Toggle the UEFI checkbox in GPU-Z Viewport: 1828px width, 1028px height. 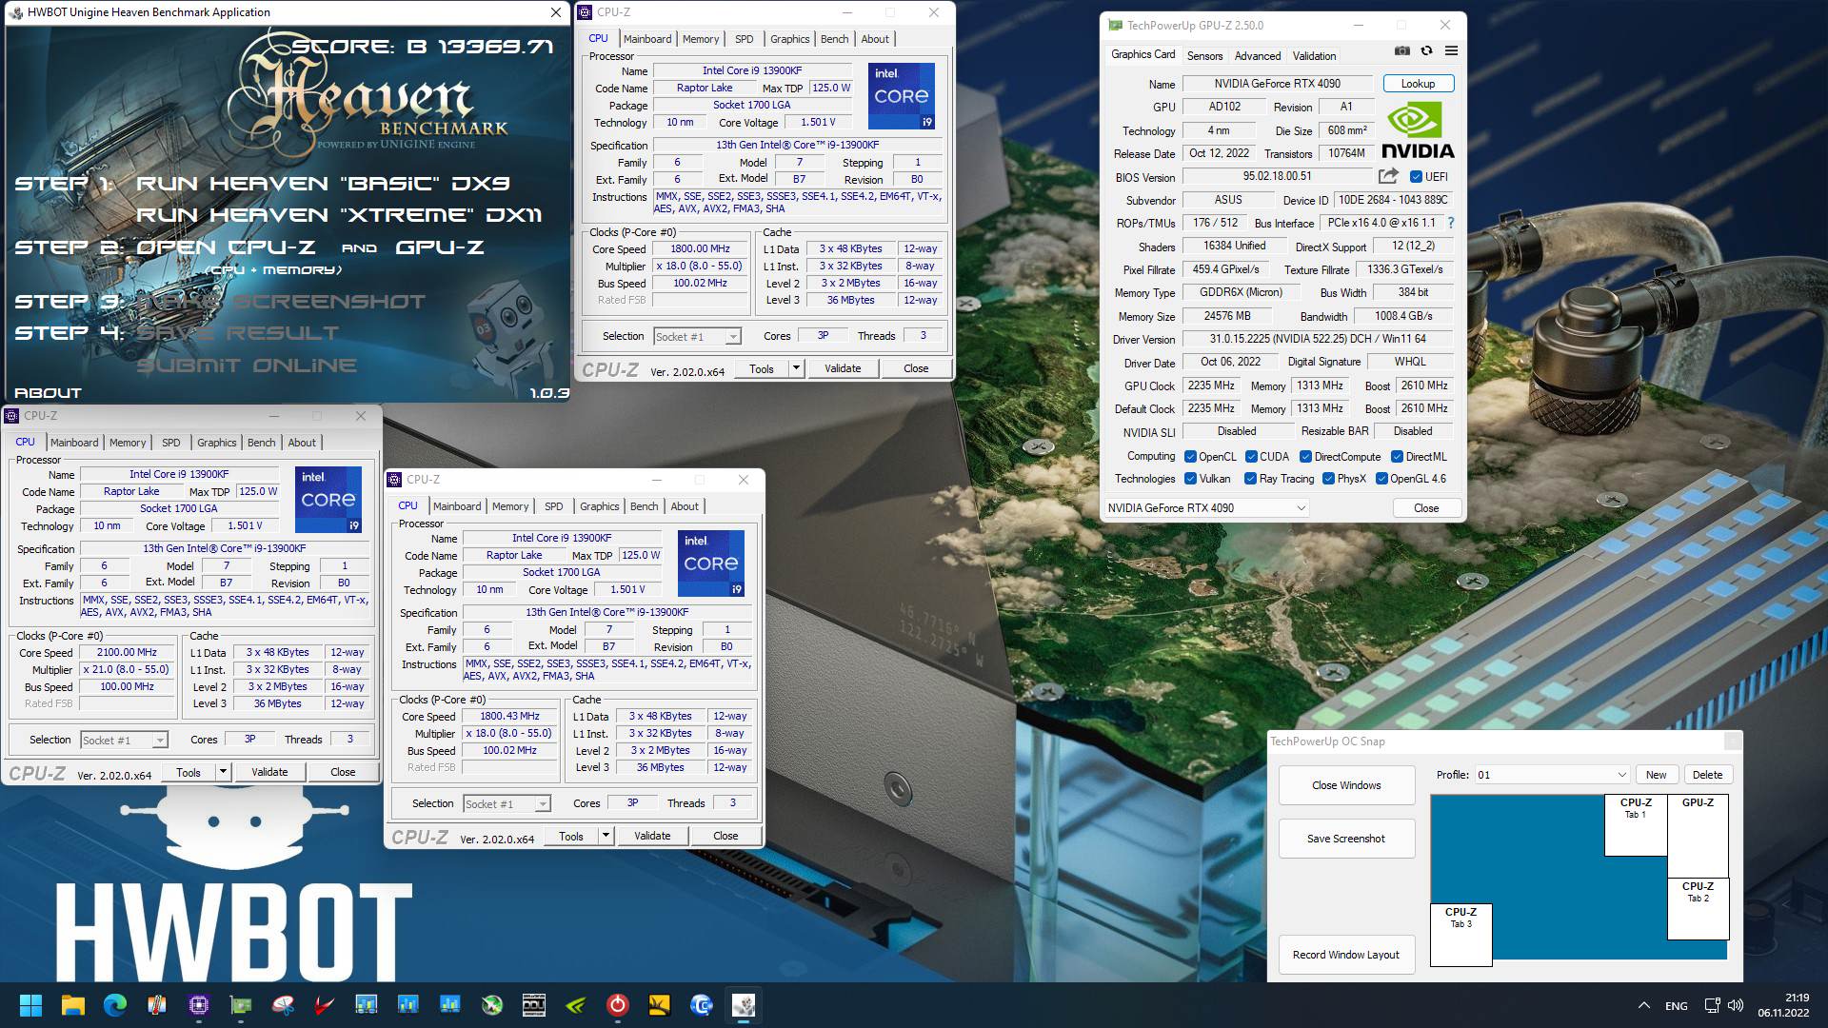(1416, 177)
